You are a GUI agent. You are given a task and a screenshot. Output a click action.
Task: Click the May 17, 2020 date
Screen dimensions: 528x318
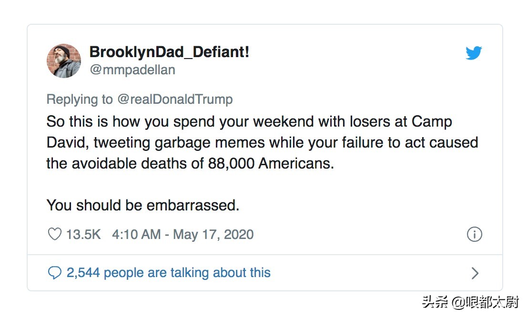(213, 234)
